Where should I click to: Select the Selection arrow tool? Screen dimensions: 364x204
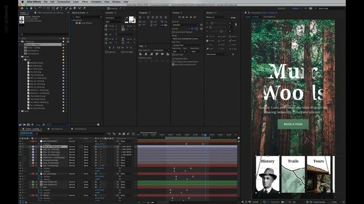[27, 8]
